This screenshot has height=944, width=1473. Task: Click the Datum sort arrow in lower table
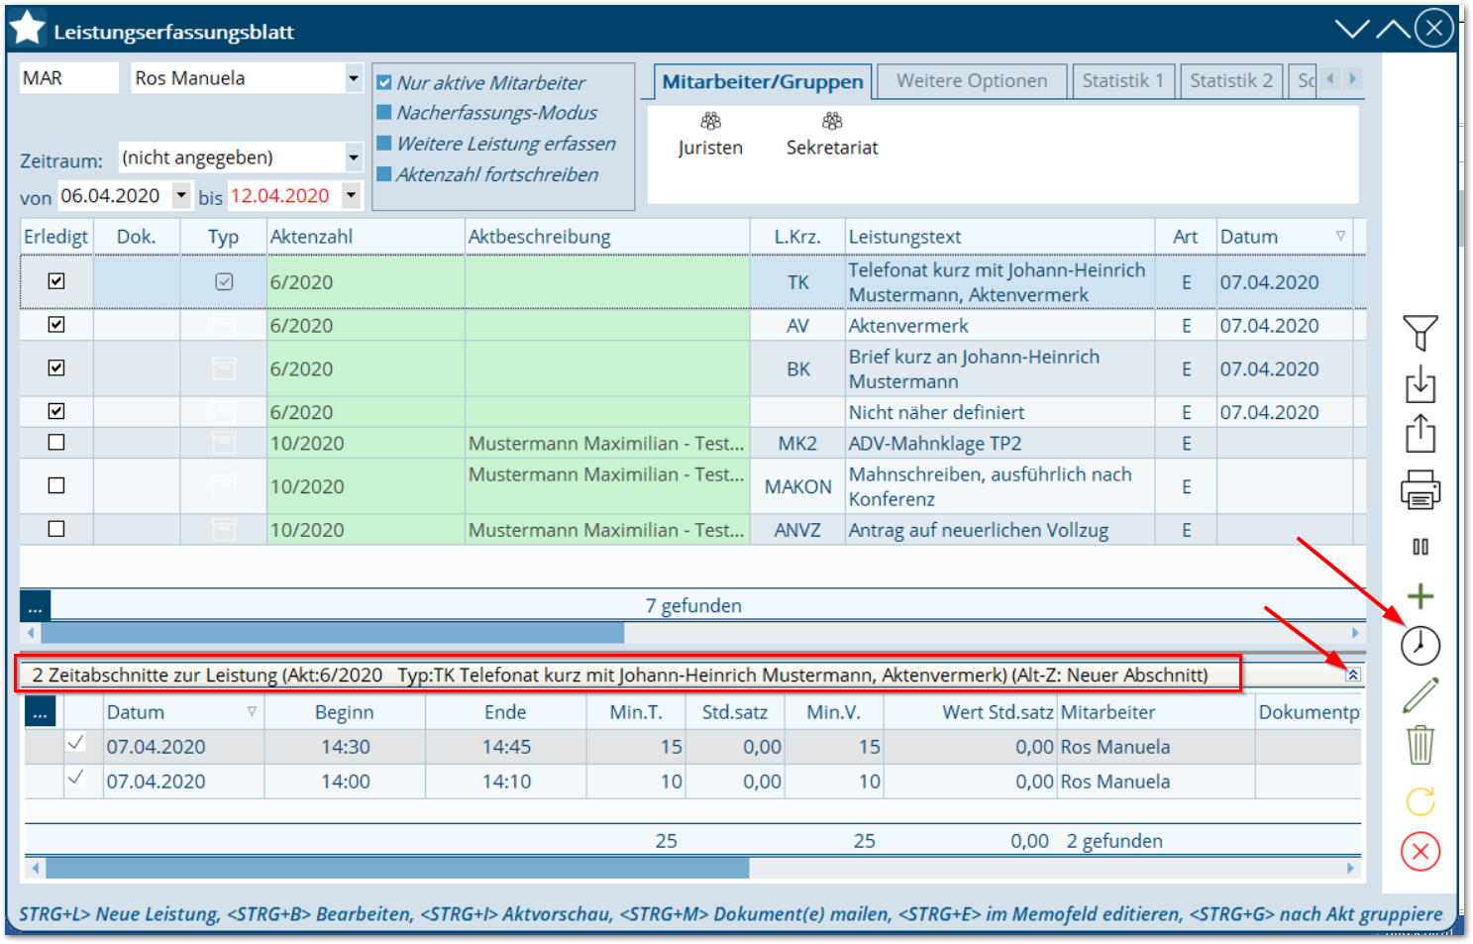pyautogui.click(x=252, y=711)
